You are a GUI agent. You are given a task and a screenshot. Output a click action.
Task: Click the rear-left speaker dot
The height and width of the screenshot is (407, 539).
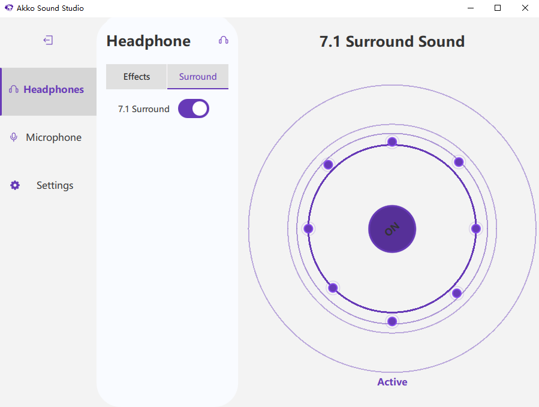pos(333,288)
